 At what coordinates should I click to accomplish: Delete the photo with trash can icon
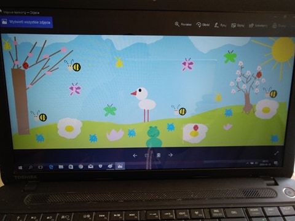[x=159, y=155]
